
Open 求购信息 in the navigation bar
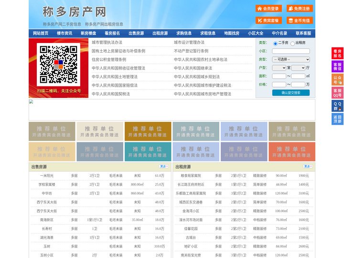(x=184, y=33)
